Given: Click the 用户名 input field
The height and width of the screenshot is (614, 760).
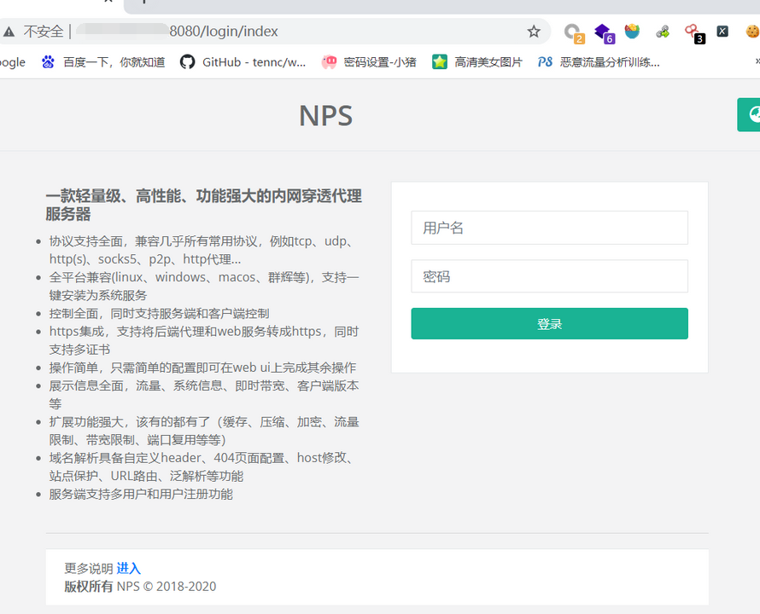Looking at the screenshot, I should (550, 228).
